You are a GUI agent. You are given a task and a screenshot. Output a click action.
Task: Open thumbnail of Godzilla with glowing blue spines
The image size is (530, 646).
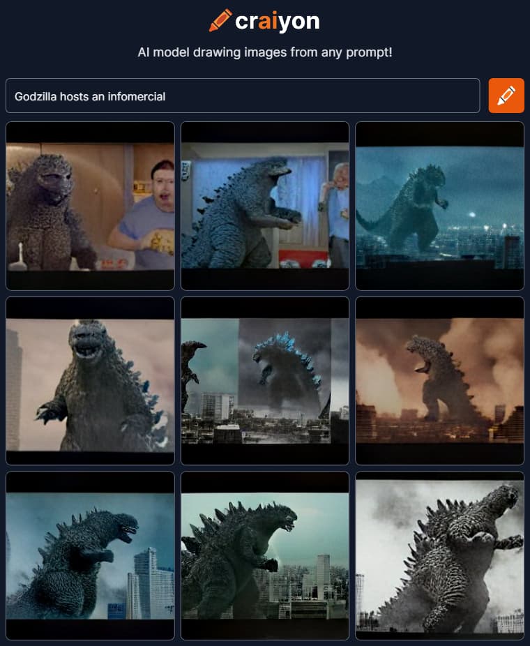point(265,381)
